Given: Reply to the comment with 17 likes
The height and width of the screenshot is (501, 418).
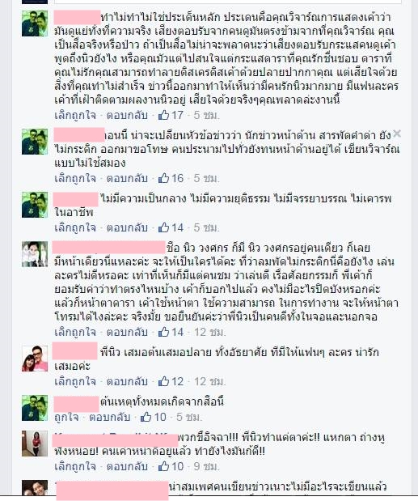Looking at the screenshot, I should coord(127,115).
